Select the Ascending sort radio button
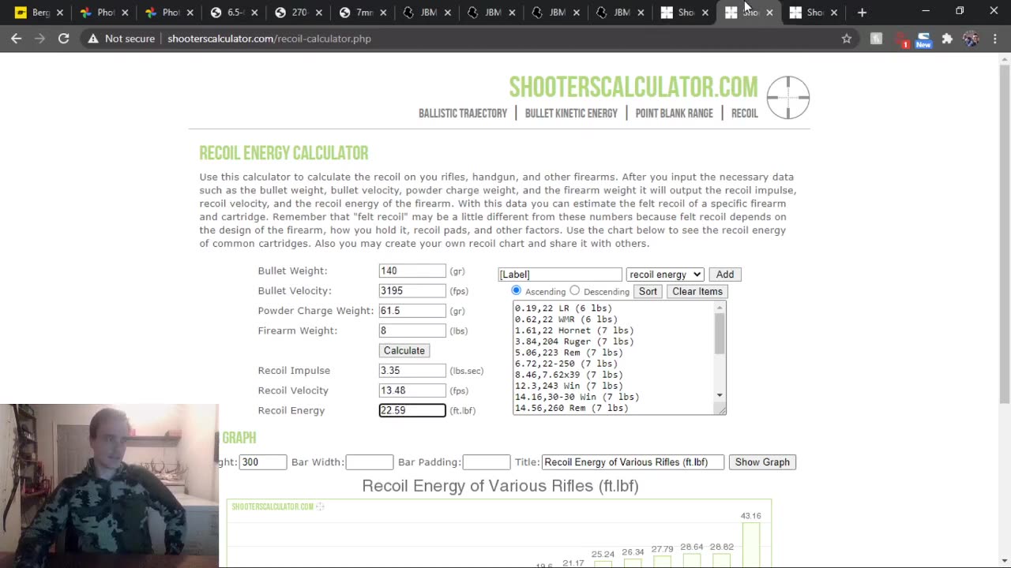 (517, 290)
